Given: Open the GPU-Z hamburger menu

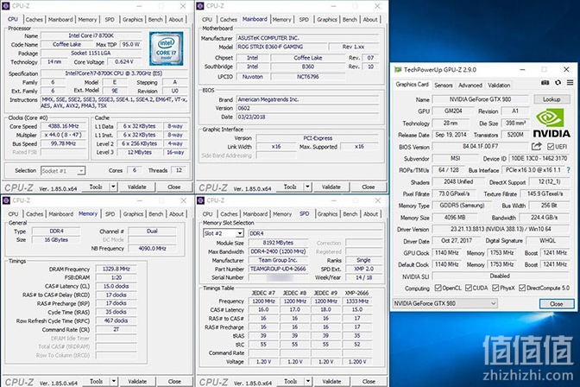Looking at the screenshot, I should pos(570,83).
